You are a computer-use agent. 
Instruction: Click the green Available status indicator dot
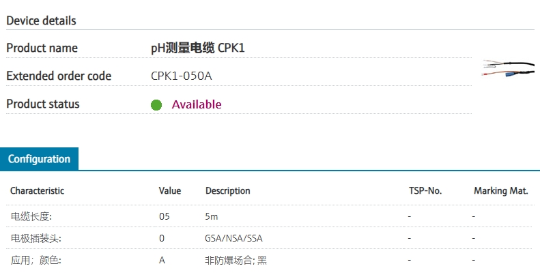(x=156, y=105)
